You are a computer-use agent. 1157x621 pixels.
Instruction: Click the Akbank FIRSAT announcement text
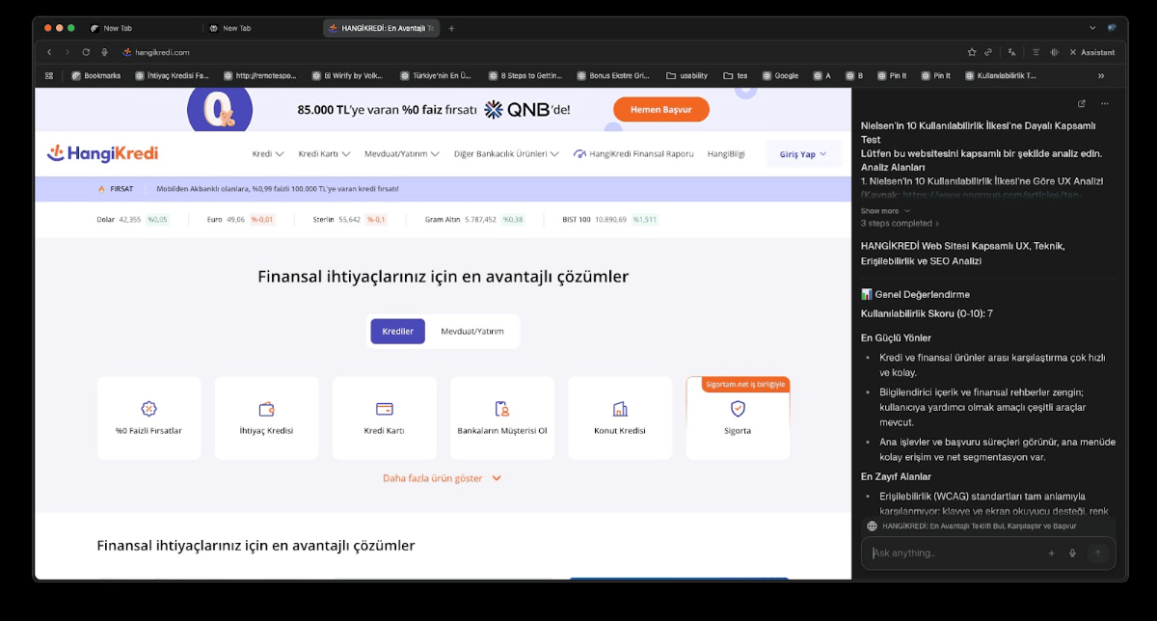[278, 189]
